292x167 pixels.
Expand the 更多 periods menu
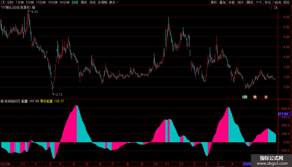point(114,2)
